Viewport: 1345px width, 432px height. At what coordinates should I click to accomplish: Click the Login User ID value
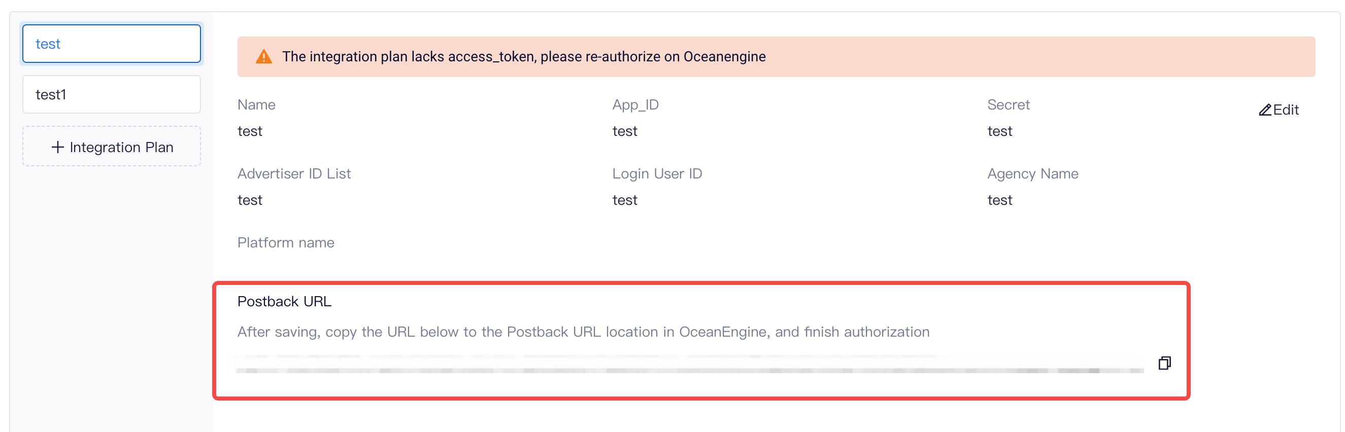coord(624,200)
